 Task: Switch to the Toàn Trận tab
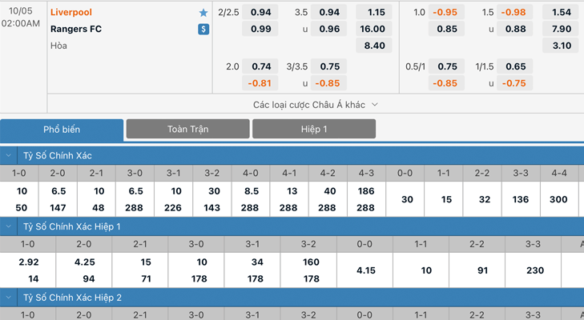tap(187, 129)
